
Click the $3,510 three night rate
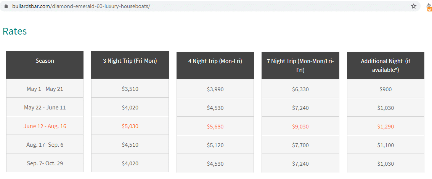click(x=130, y=89)
